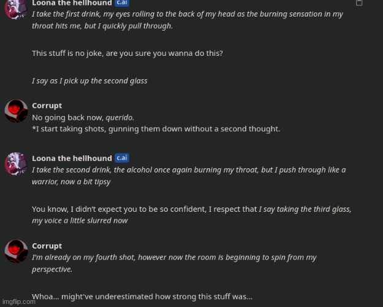
Task: Open Corrupt's avatar beside the fourth shot message
Action: (16, 251)
